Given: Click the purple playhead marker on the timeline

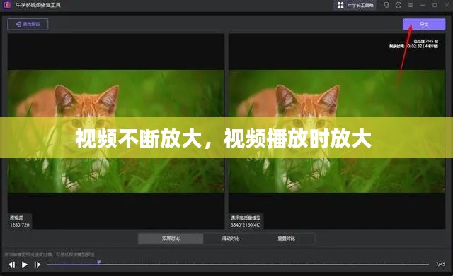Looking at the screenshot, I should point(99,263).
